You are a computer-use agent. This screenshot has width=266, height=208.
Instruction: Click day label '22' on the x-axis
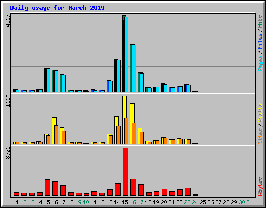tap(179, 202)
